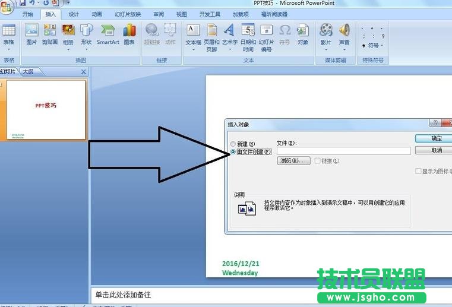The height and width of the screenshot is (307, 452).
Task: Click the Browse (浏览) button
Action: click(294, 160)
